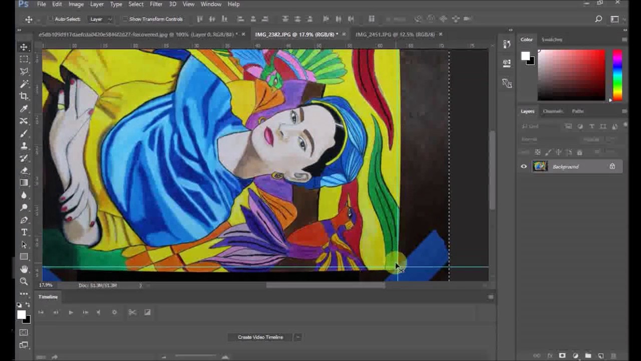Select the Magic Wand tool
Screen dimensions: 641x361
pos(24,84)
